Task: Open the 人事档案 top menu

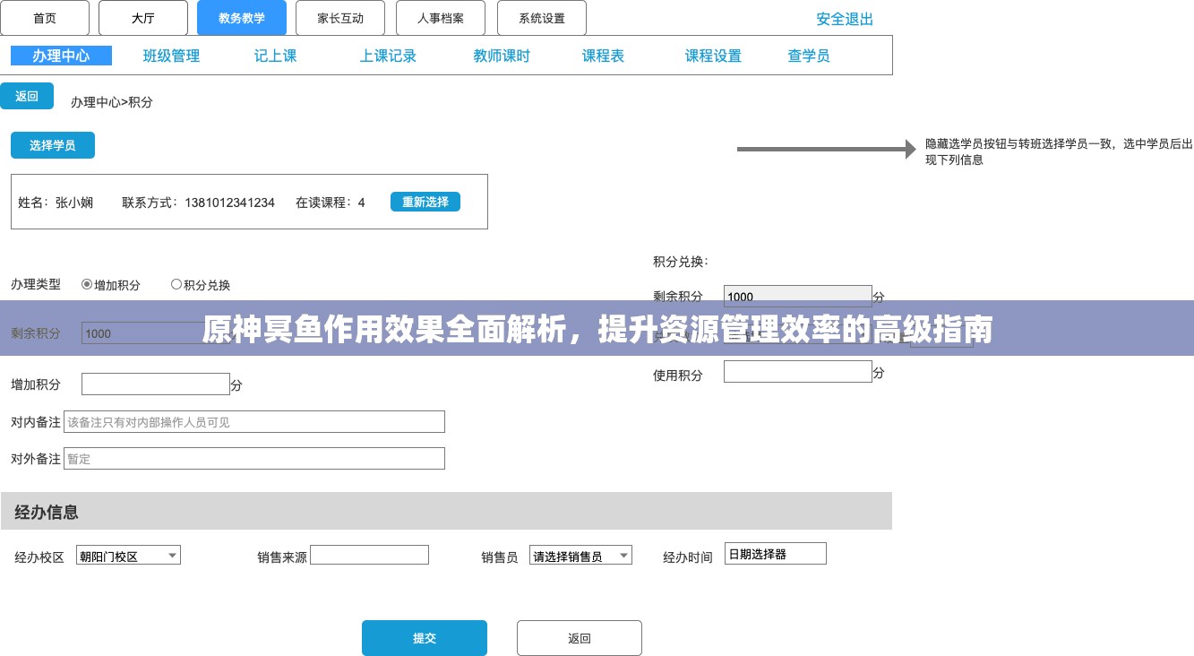Action: click(x=440, y=18)
